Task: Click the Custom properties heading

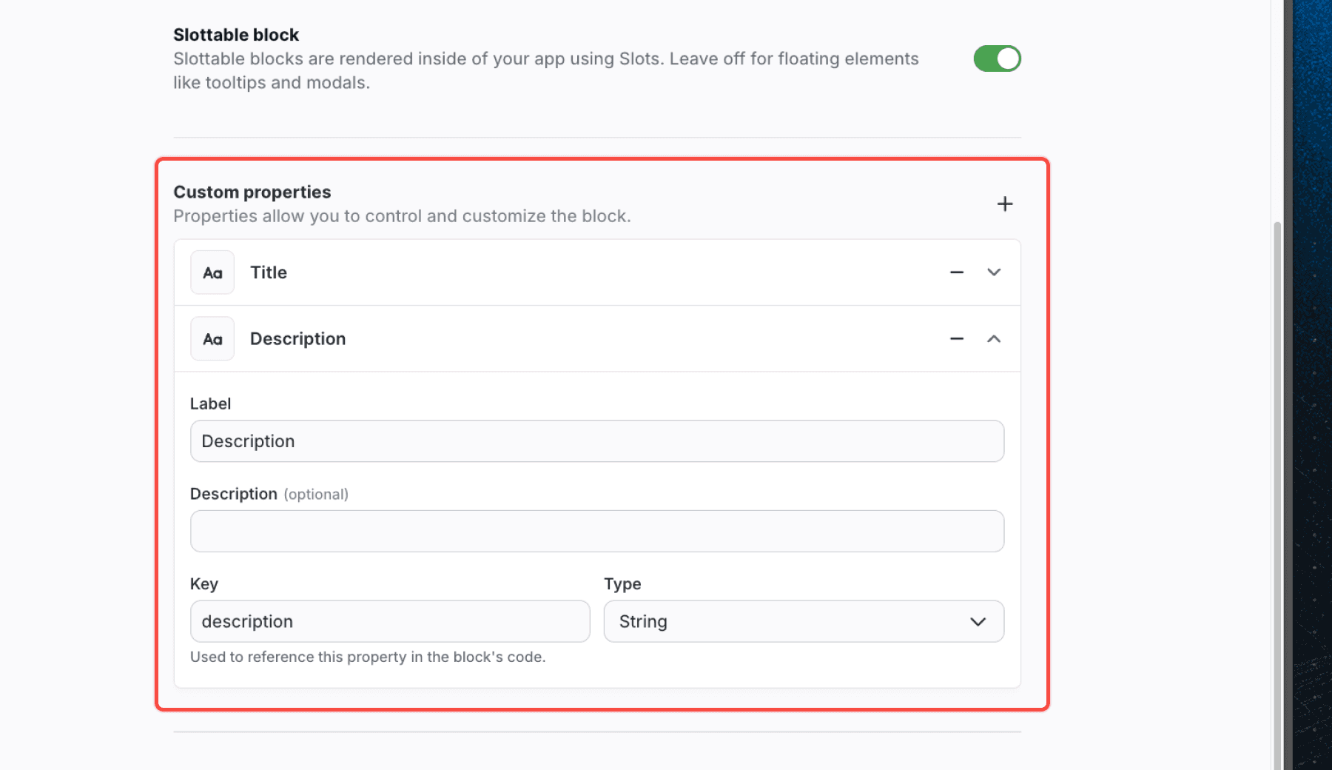Action: pos(252,191)
